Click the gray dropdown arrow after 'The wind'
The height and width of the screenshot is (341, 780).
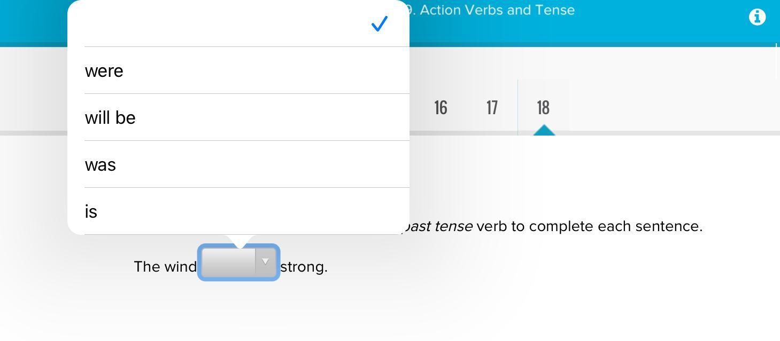(265, 261)
